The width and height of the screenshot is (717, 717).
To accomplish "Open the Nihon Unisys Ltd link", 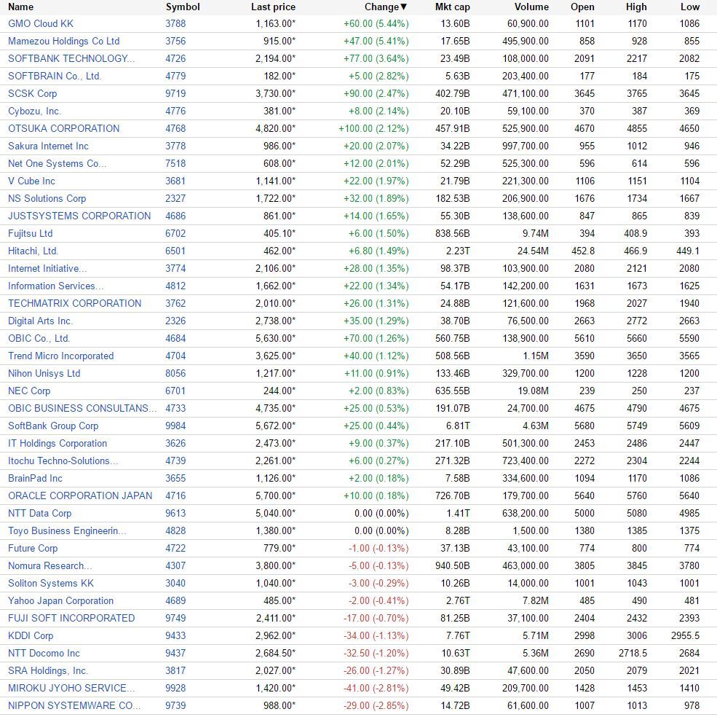I will (44, 373).
